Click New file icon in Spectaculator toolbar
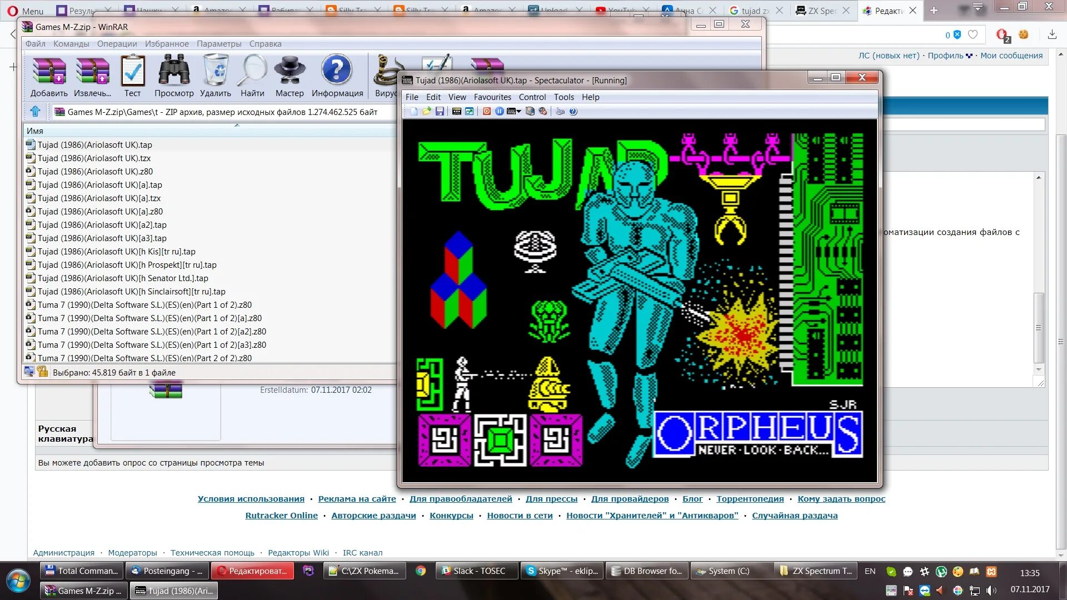 (x=414, y=111)
